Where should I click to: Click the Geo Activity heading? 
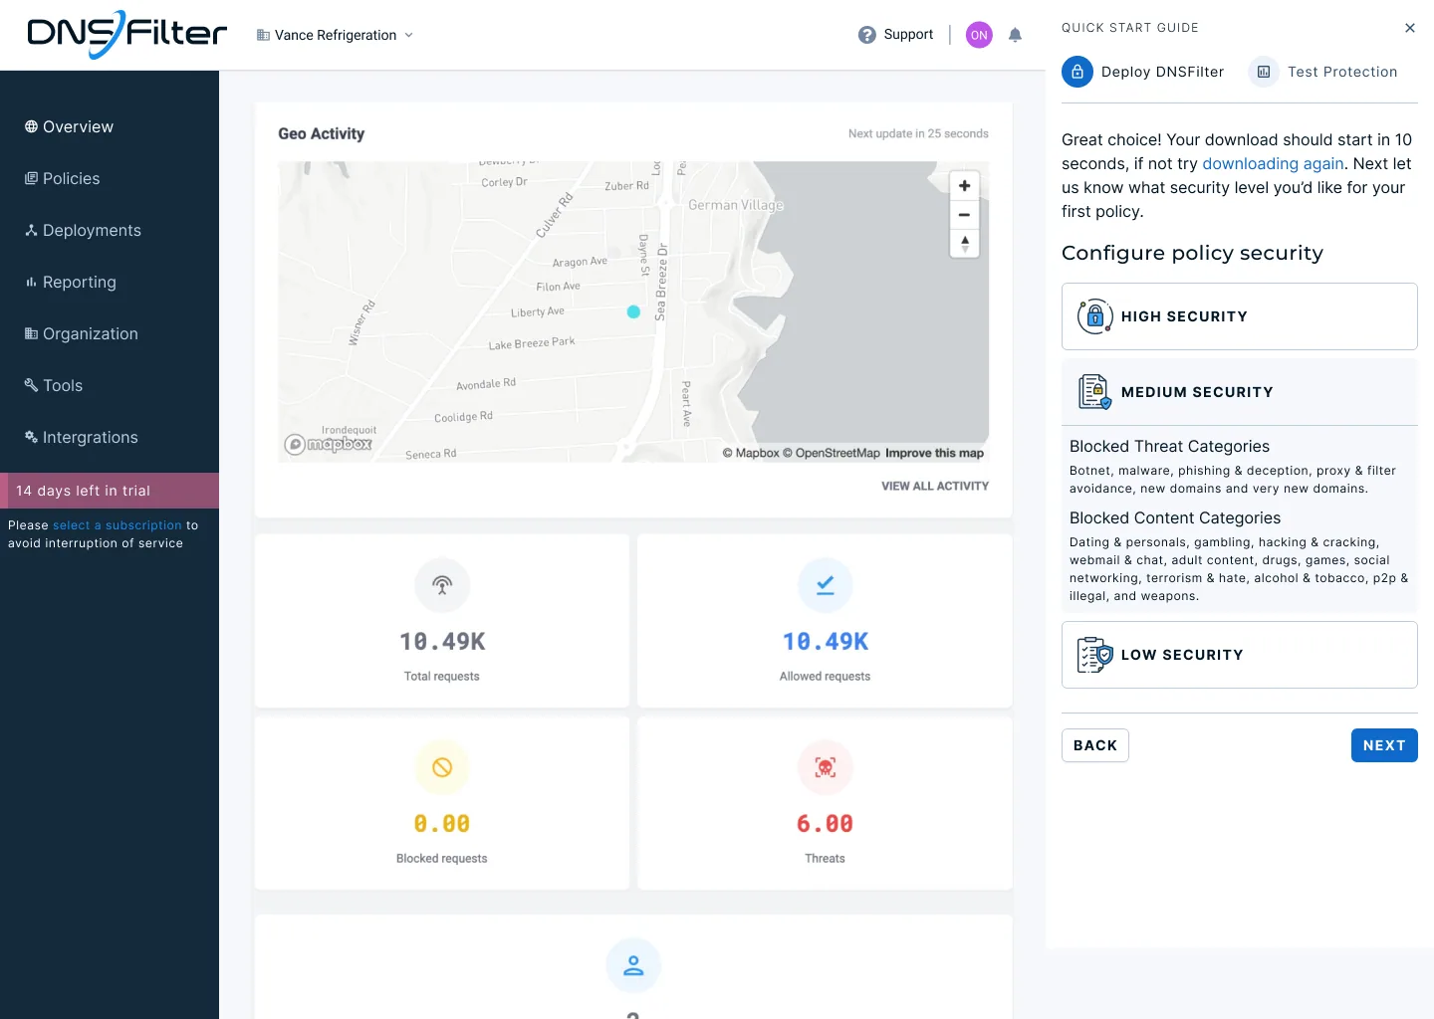coord(321,133)
